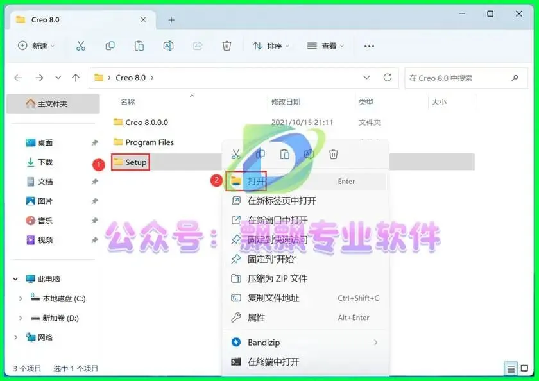This screenshot has width=539, height=381.
Task: Click Creo 8.0 breadcrumb in address bar
Action: click(x=131, y=78)
